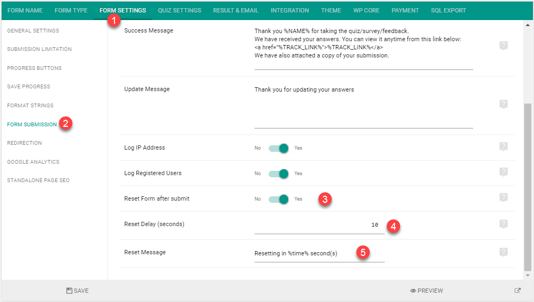Click help icon for Reset Form after submit
This screenshot has height=302, width=534.
tap(504, 197)
